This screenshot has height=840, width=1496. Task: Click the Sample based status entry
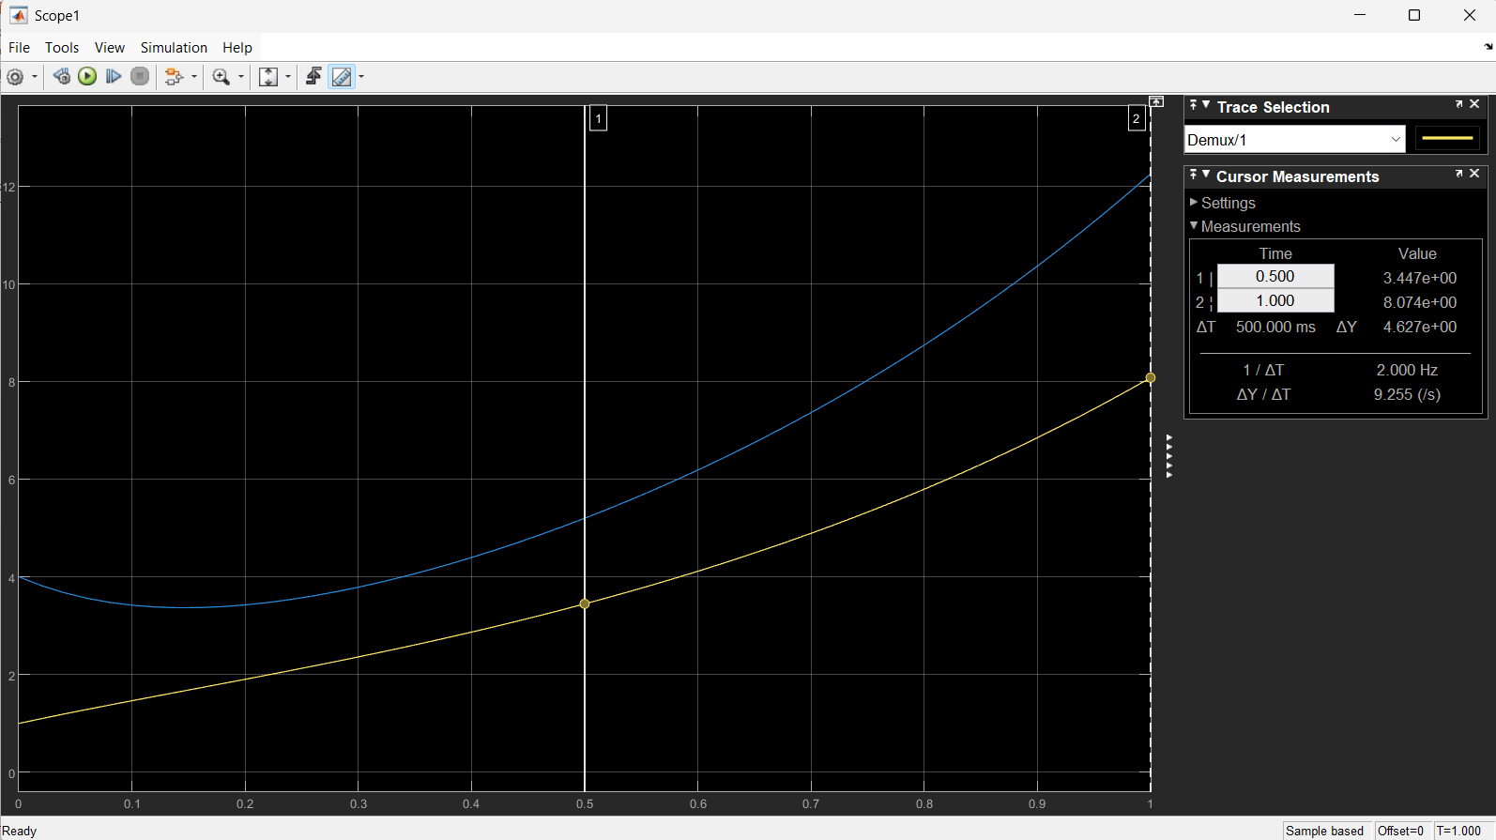(1324, 831)
